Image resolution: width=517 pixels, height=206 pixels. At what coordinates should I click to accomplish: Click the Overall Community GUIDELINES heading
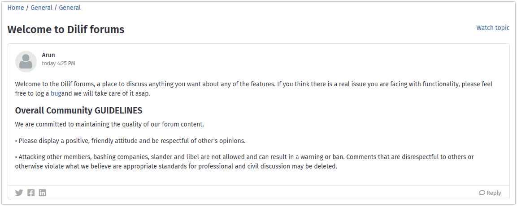(78, 110)
